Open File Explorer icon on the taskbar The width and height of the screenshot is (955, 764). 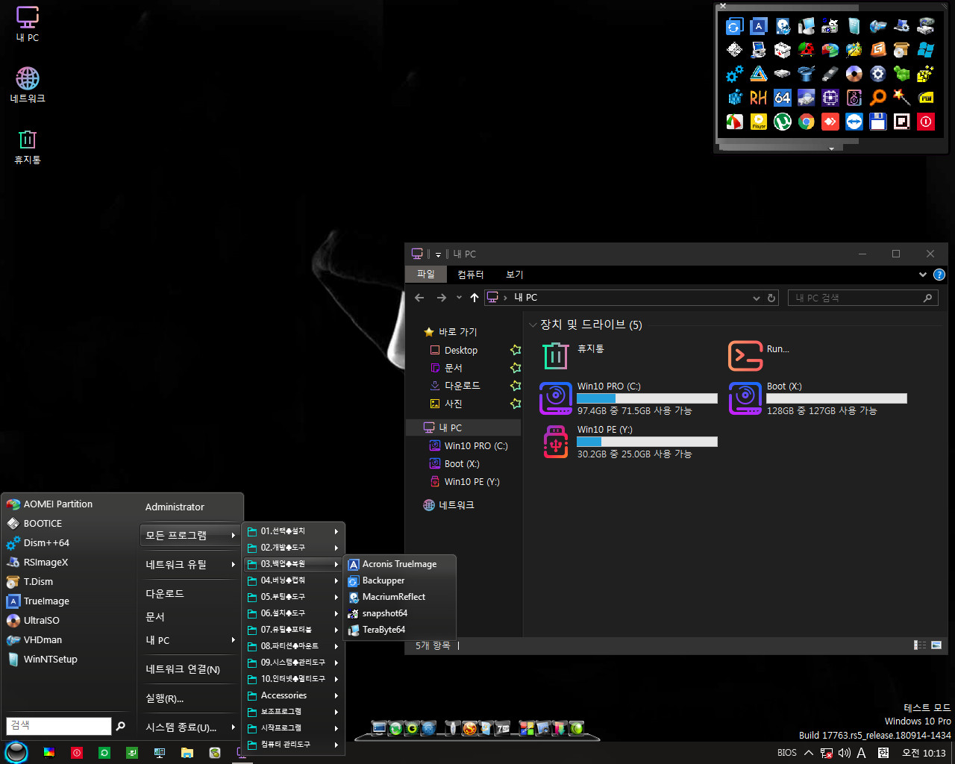[x=187, y=753]
